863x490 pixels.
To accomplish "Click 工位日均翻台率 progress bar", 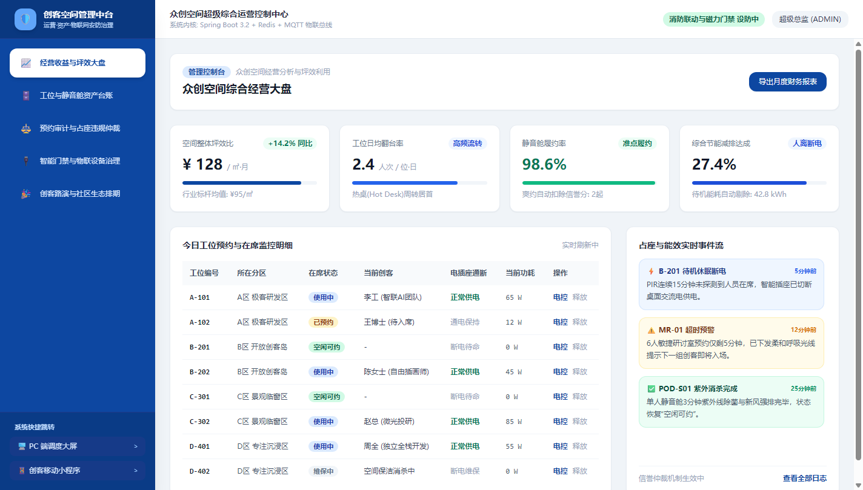I will (x=419, y=183).
